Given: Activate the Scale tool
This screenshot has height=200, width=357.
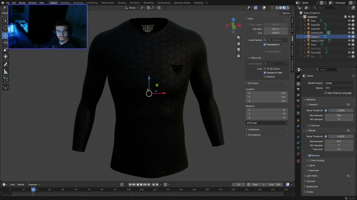Looking at the screenshot, I should point(5,49).
